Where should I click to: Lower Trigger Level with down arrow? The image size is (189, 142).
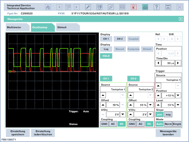(178, 105)
